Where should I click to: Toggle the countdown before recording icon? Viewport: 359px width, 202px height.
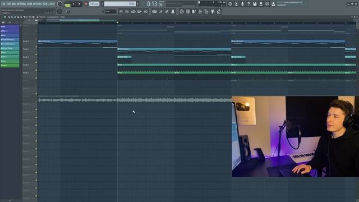(134, 11)
